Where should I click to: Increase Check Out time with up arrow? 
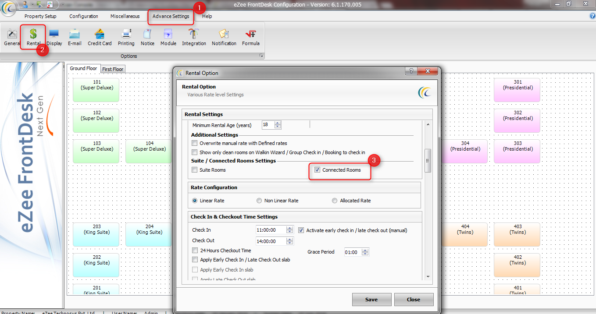(x=289, y=240)
